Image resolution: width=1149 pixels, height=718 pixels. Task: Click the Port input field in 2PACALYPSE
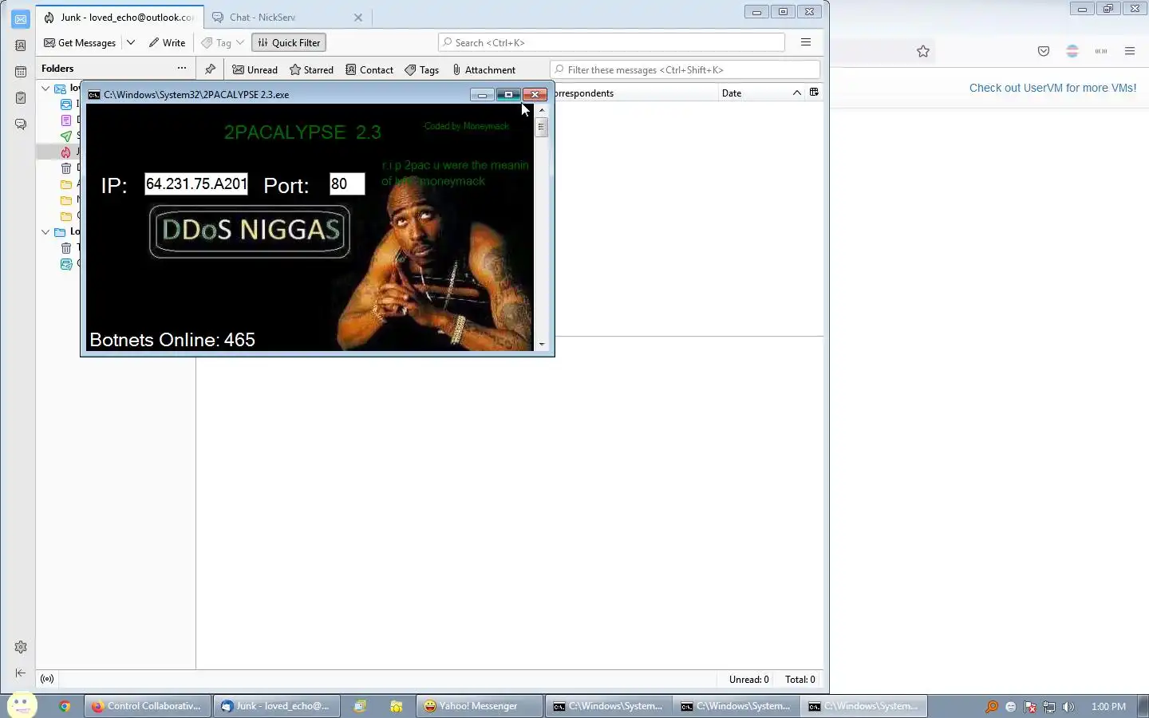tap(347, 184)
